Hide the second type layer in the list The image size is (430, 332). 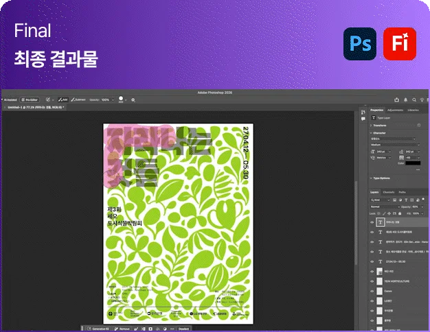pos(372,232)
